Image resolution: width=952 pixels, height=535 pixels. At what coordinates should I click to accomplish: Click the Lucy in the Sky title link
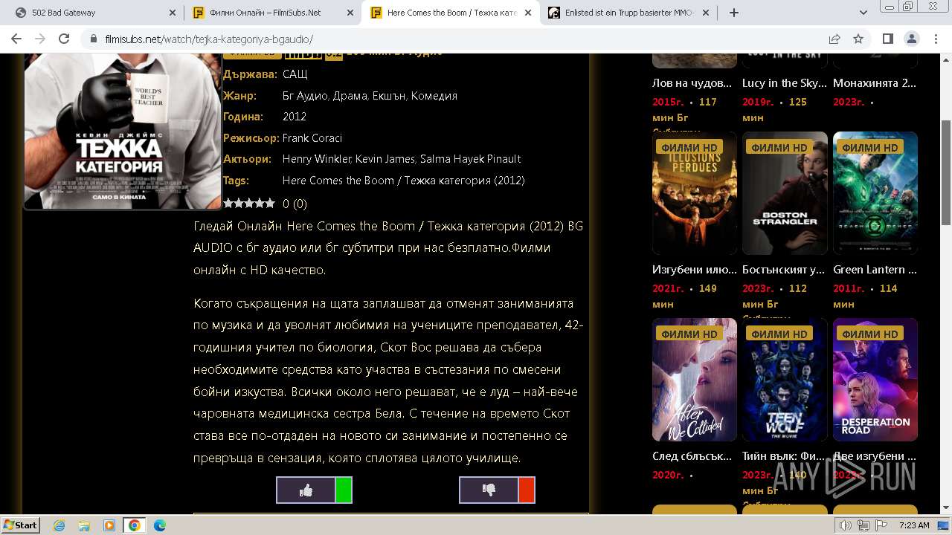pos(784,83)
